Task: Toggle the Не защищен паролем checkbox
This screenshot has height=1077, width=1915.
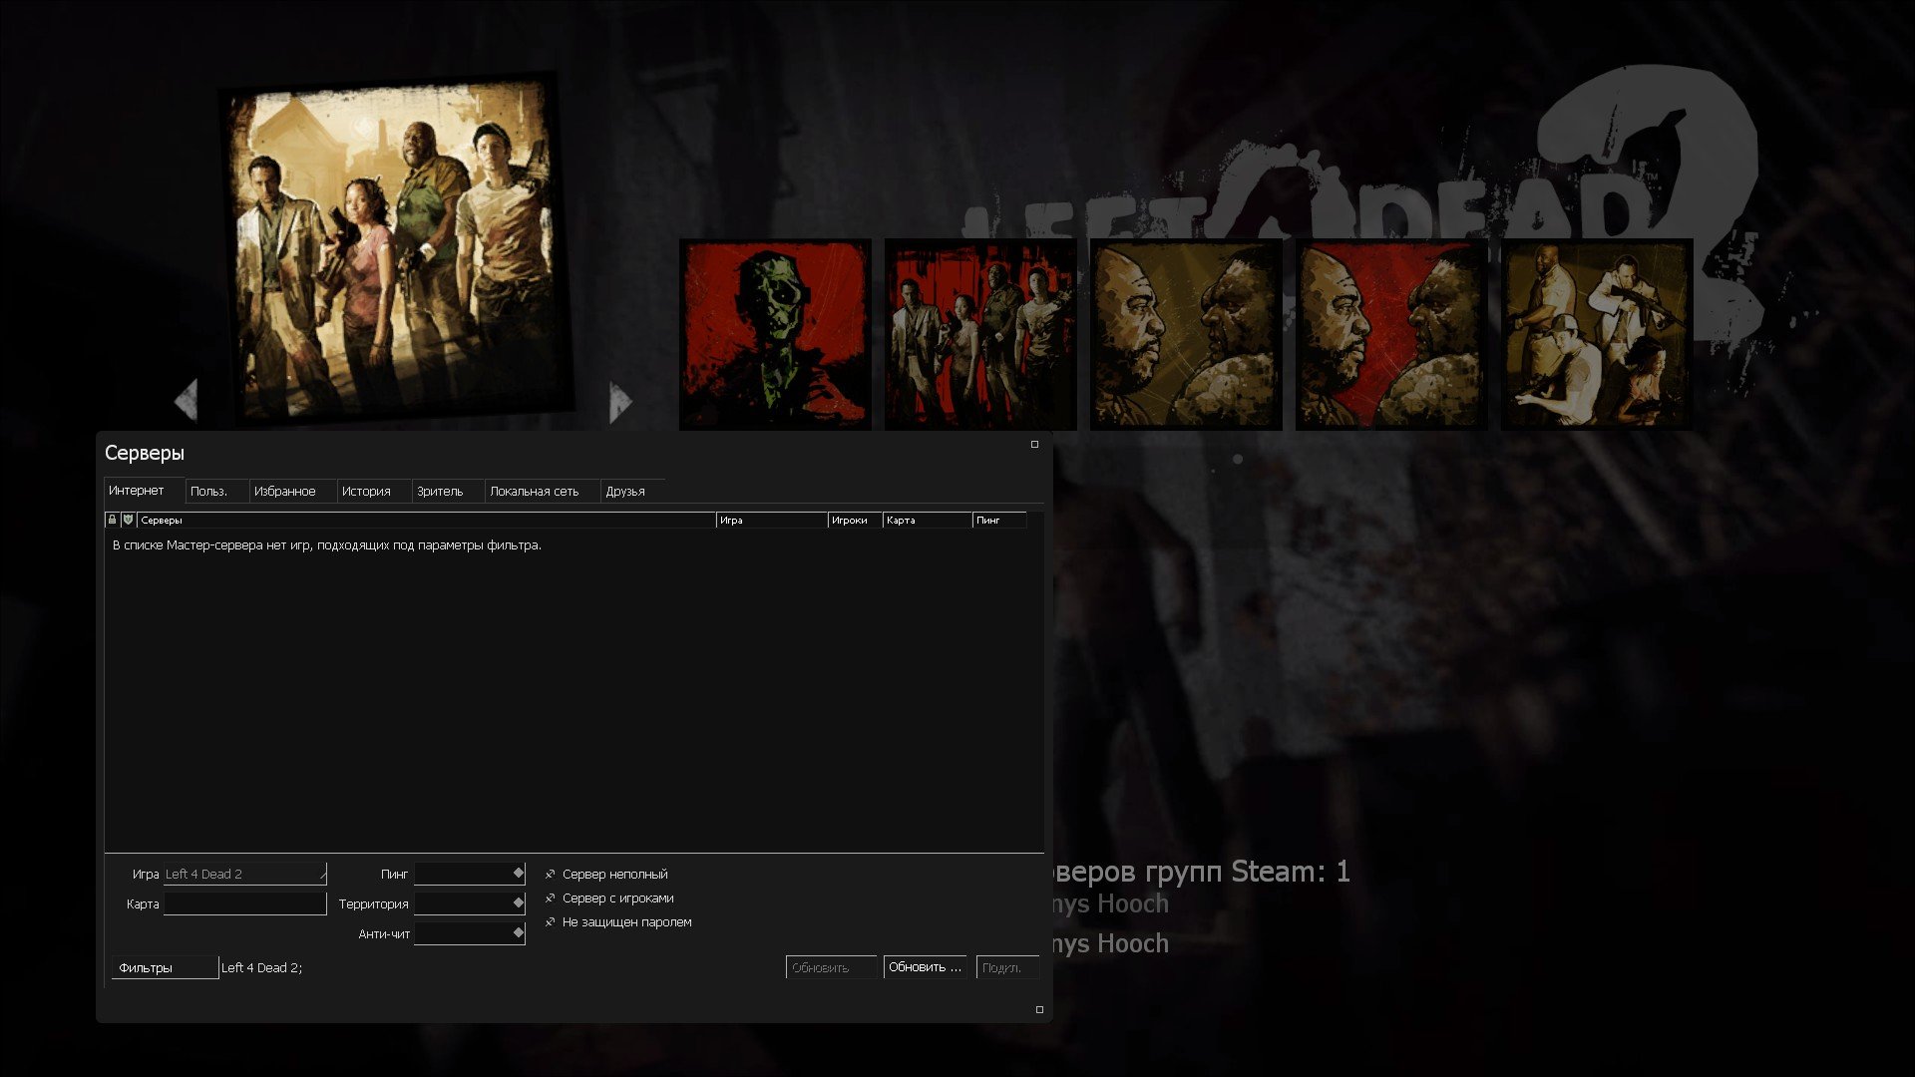Action: pos(618,922)
